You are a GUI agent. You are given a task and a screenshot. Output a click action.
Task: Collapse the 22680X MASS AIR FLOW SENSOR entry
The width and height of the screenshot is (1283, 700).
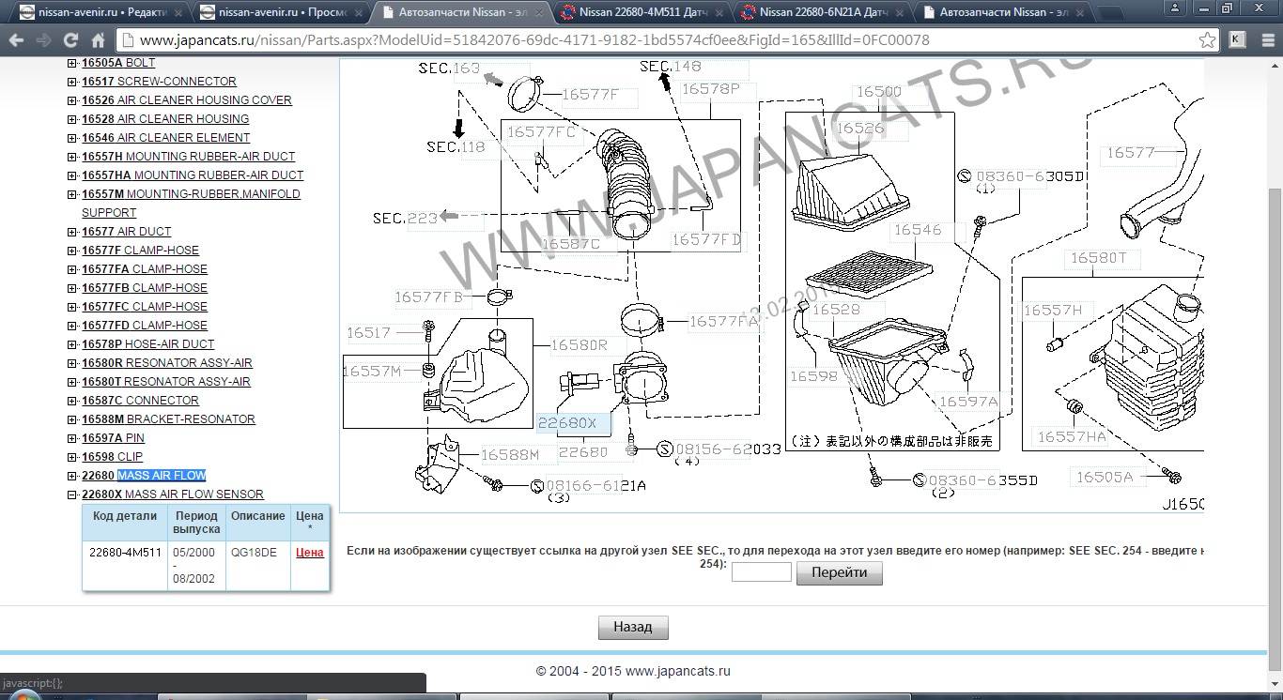72,495
